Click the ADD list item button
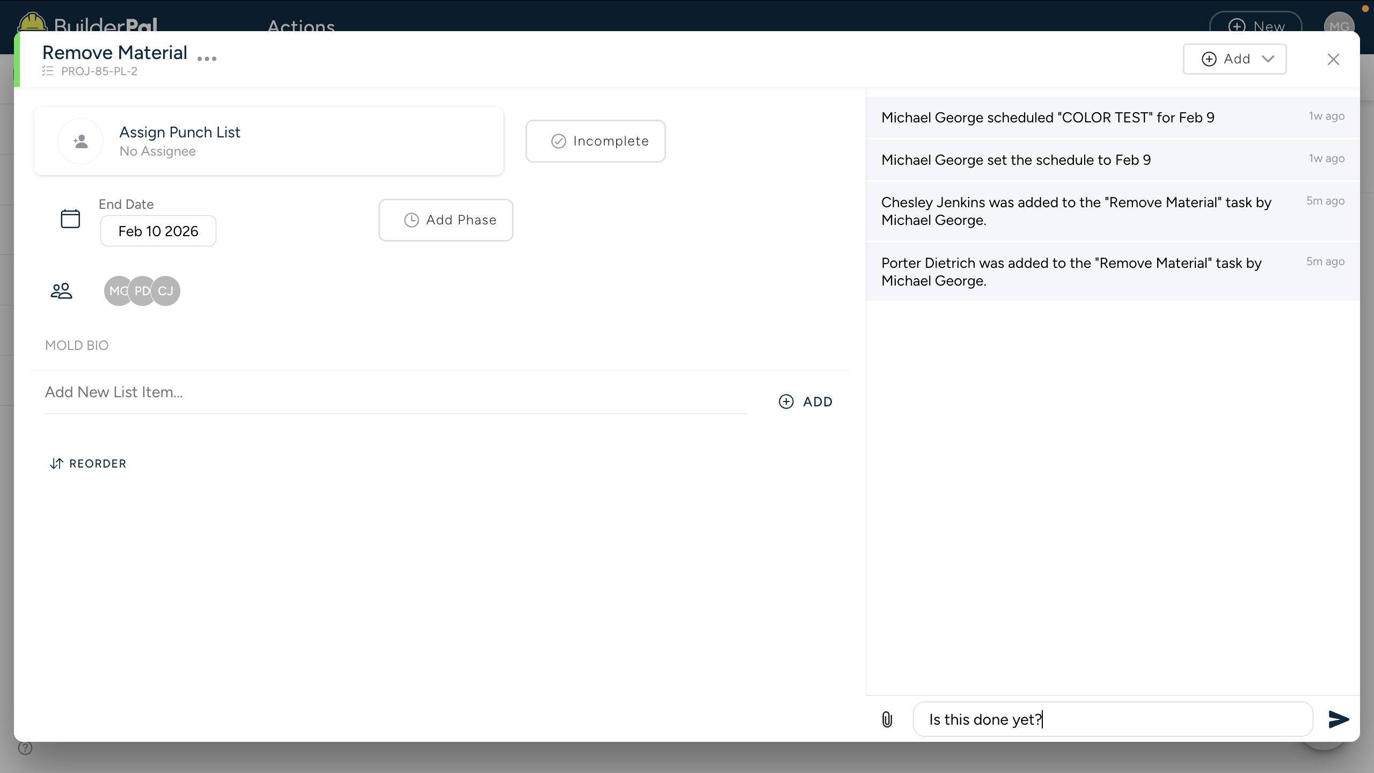1374x773 pixels. 806,402
